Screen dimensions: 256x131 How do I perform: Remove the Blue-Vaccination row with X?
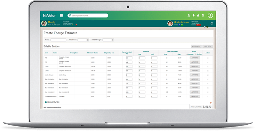click(x=208, y=79)
